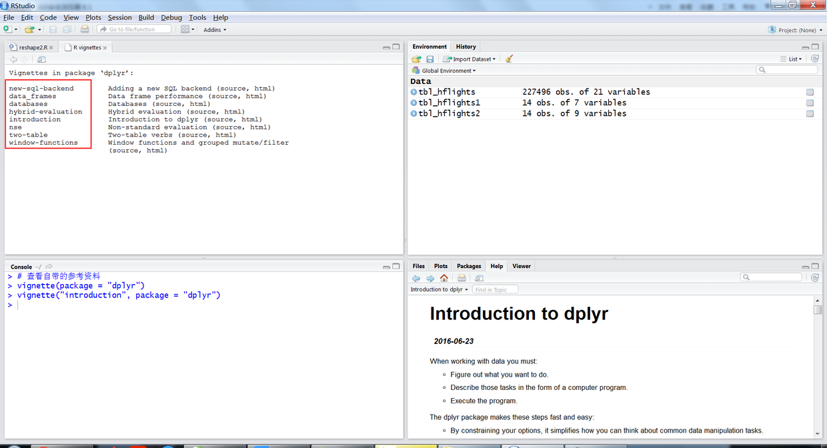Screen dimensions: 827x448
Task: Click the Help pane vertical scrollbar thumb
Action: click(x=818, y=309)
